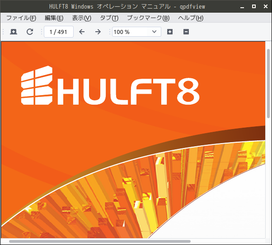Go to next page arrow

[98, 32]
